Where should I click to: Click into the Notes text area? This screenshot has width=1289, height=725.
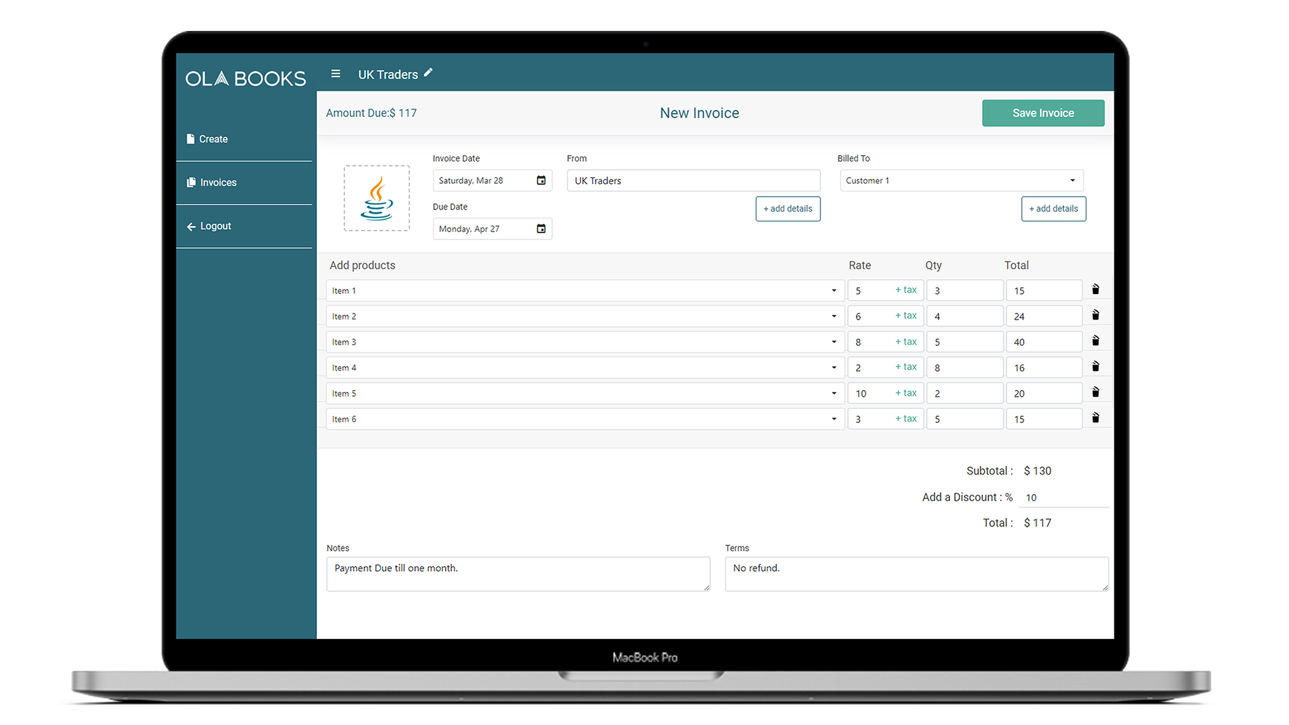point(518,574)
